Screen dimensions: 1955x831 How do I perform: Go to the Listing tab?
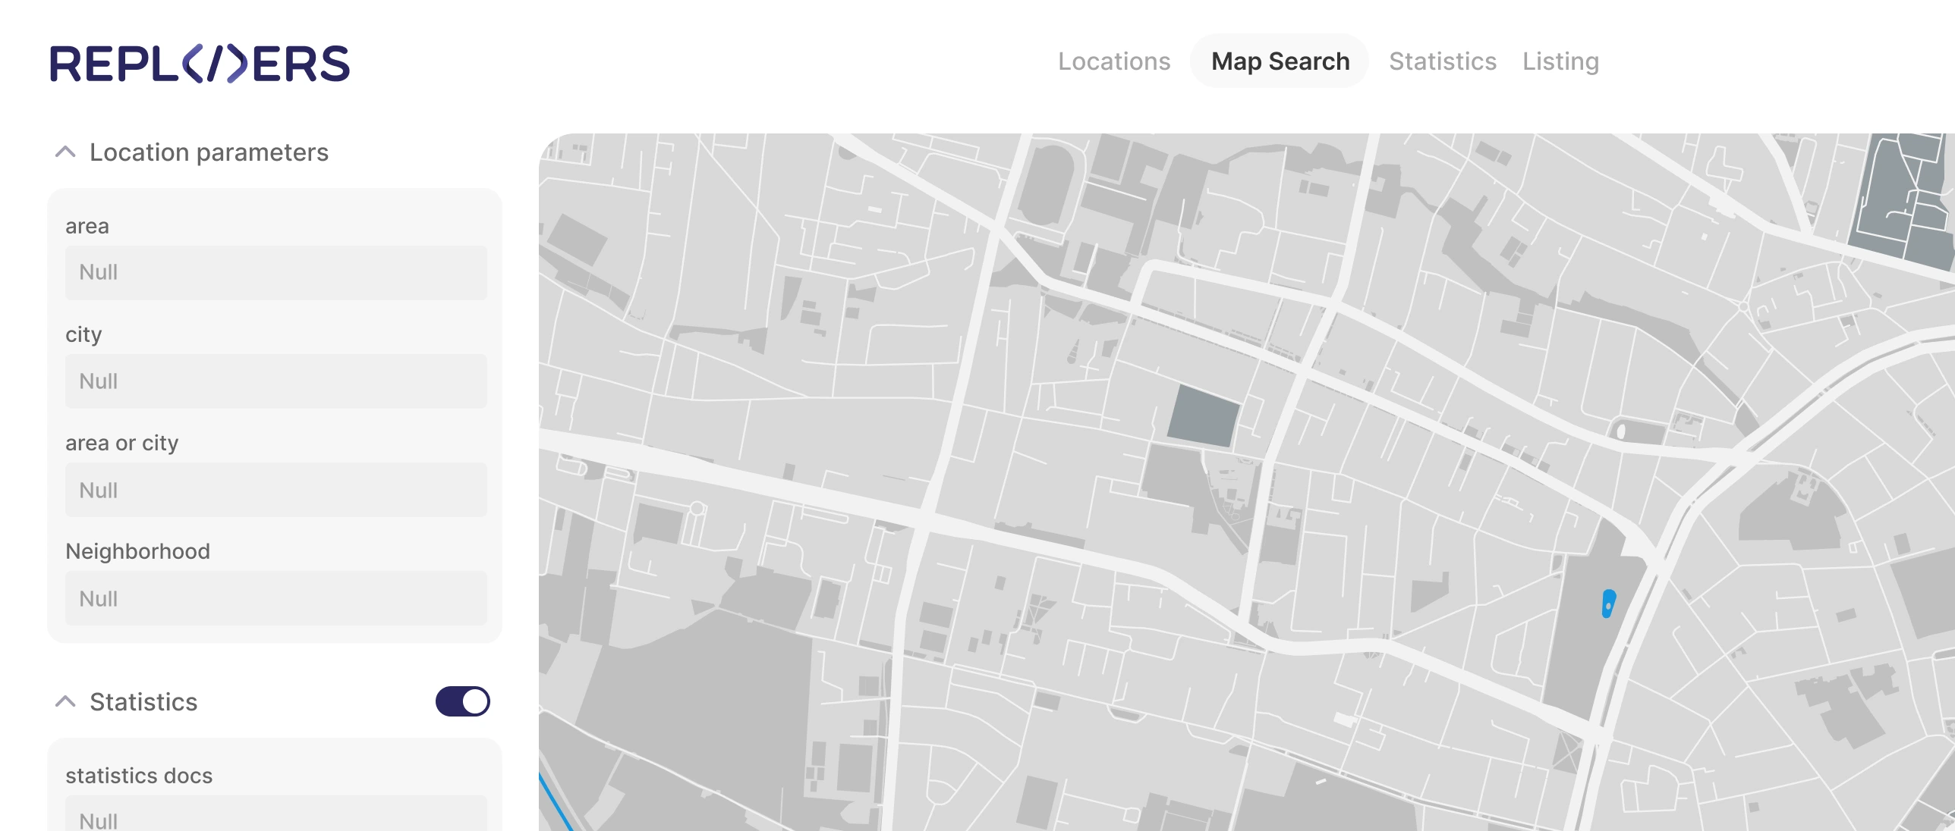[x=1560, y=61]
